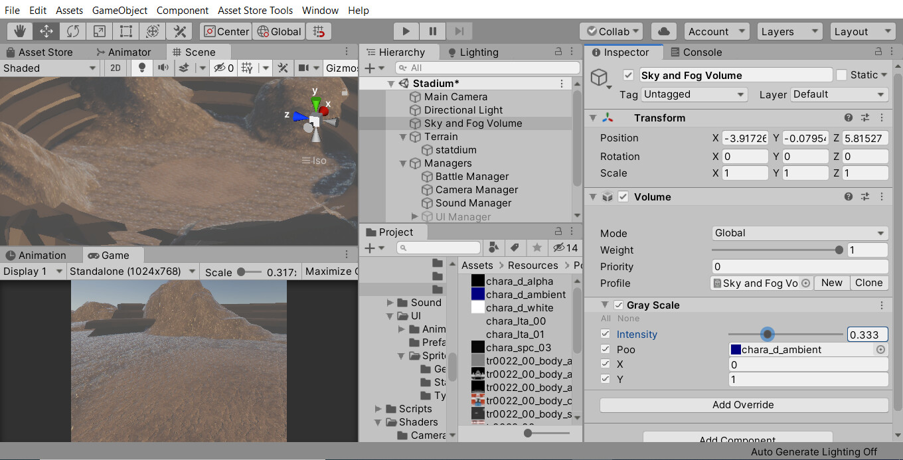Select the Move tool in the toolbar

pyautogui.click(x=46, y=31)
